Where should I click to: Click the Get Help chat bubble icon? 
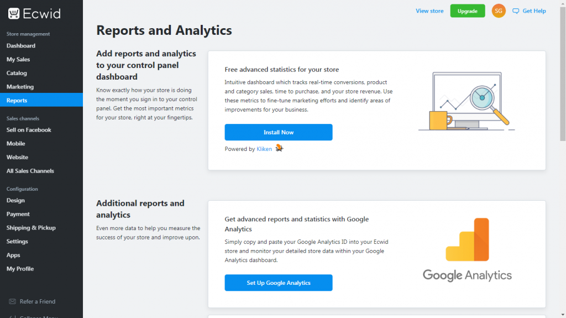click(516, 11)
